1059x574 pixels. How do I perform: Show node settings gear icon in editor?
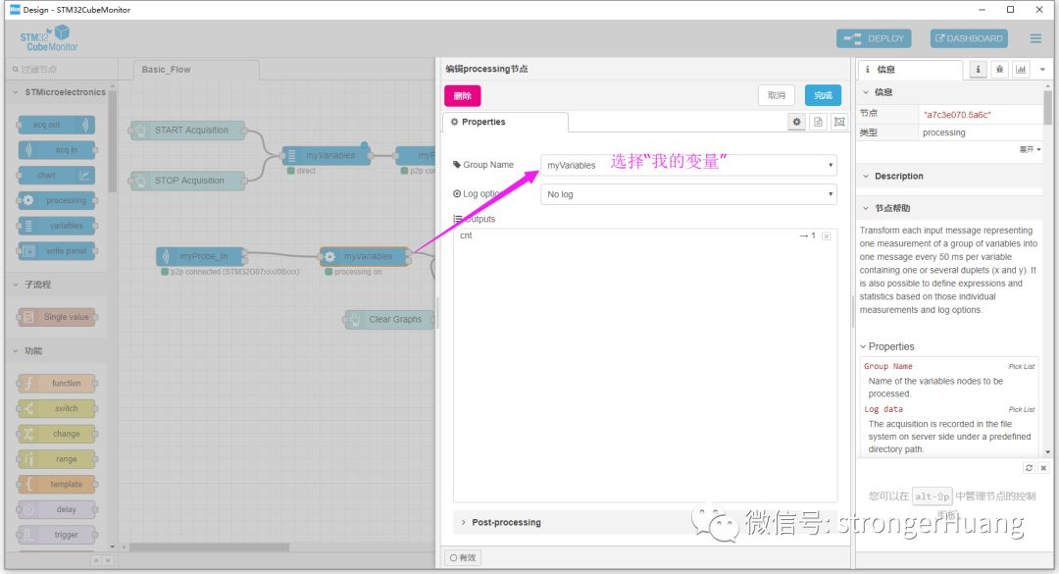click(797, 122)
